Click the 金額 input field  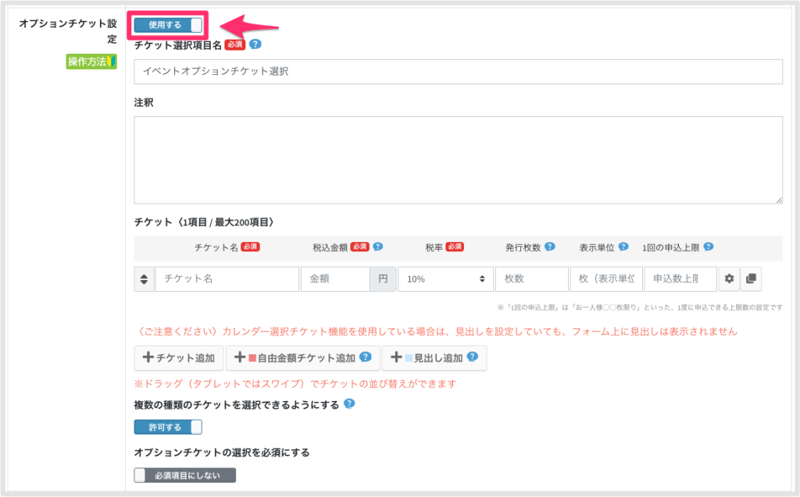click(335, 279)
